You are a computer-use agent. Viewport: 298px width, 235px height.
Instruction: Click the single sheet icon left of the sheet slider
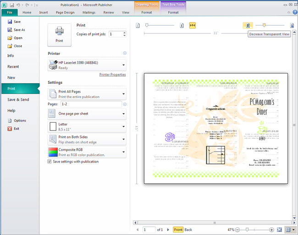click(x=138, y=26)
